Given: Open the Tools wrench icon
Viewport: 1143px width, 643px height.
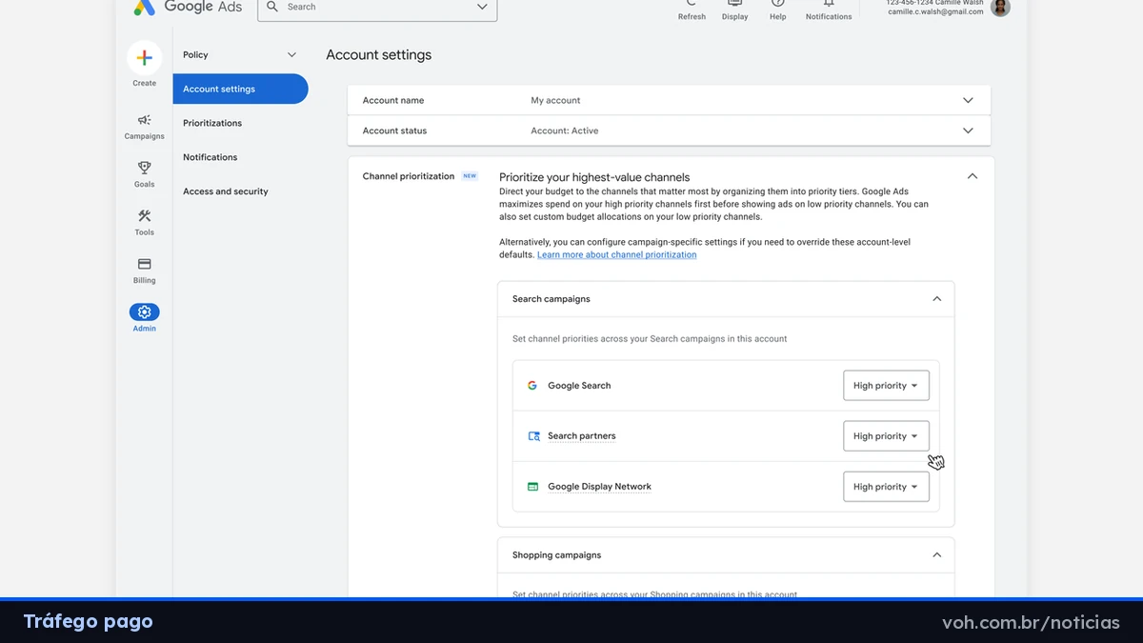Looking at the screenshot, I should click(144, 216).
